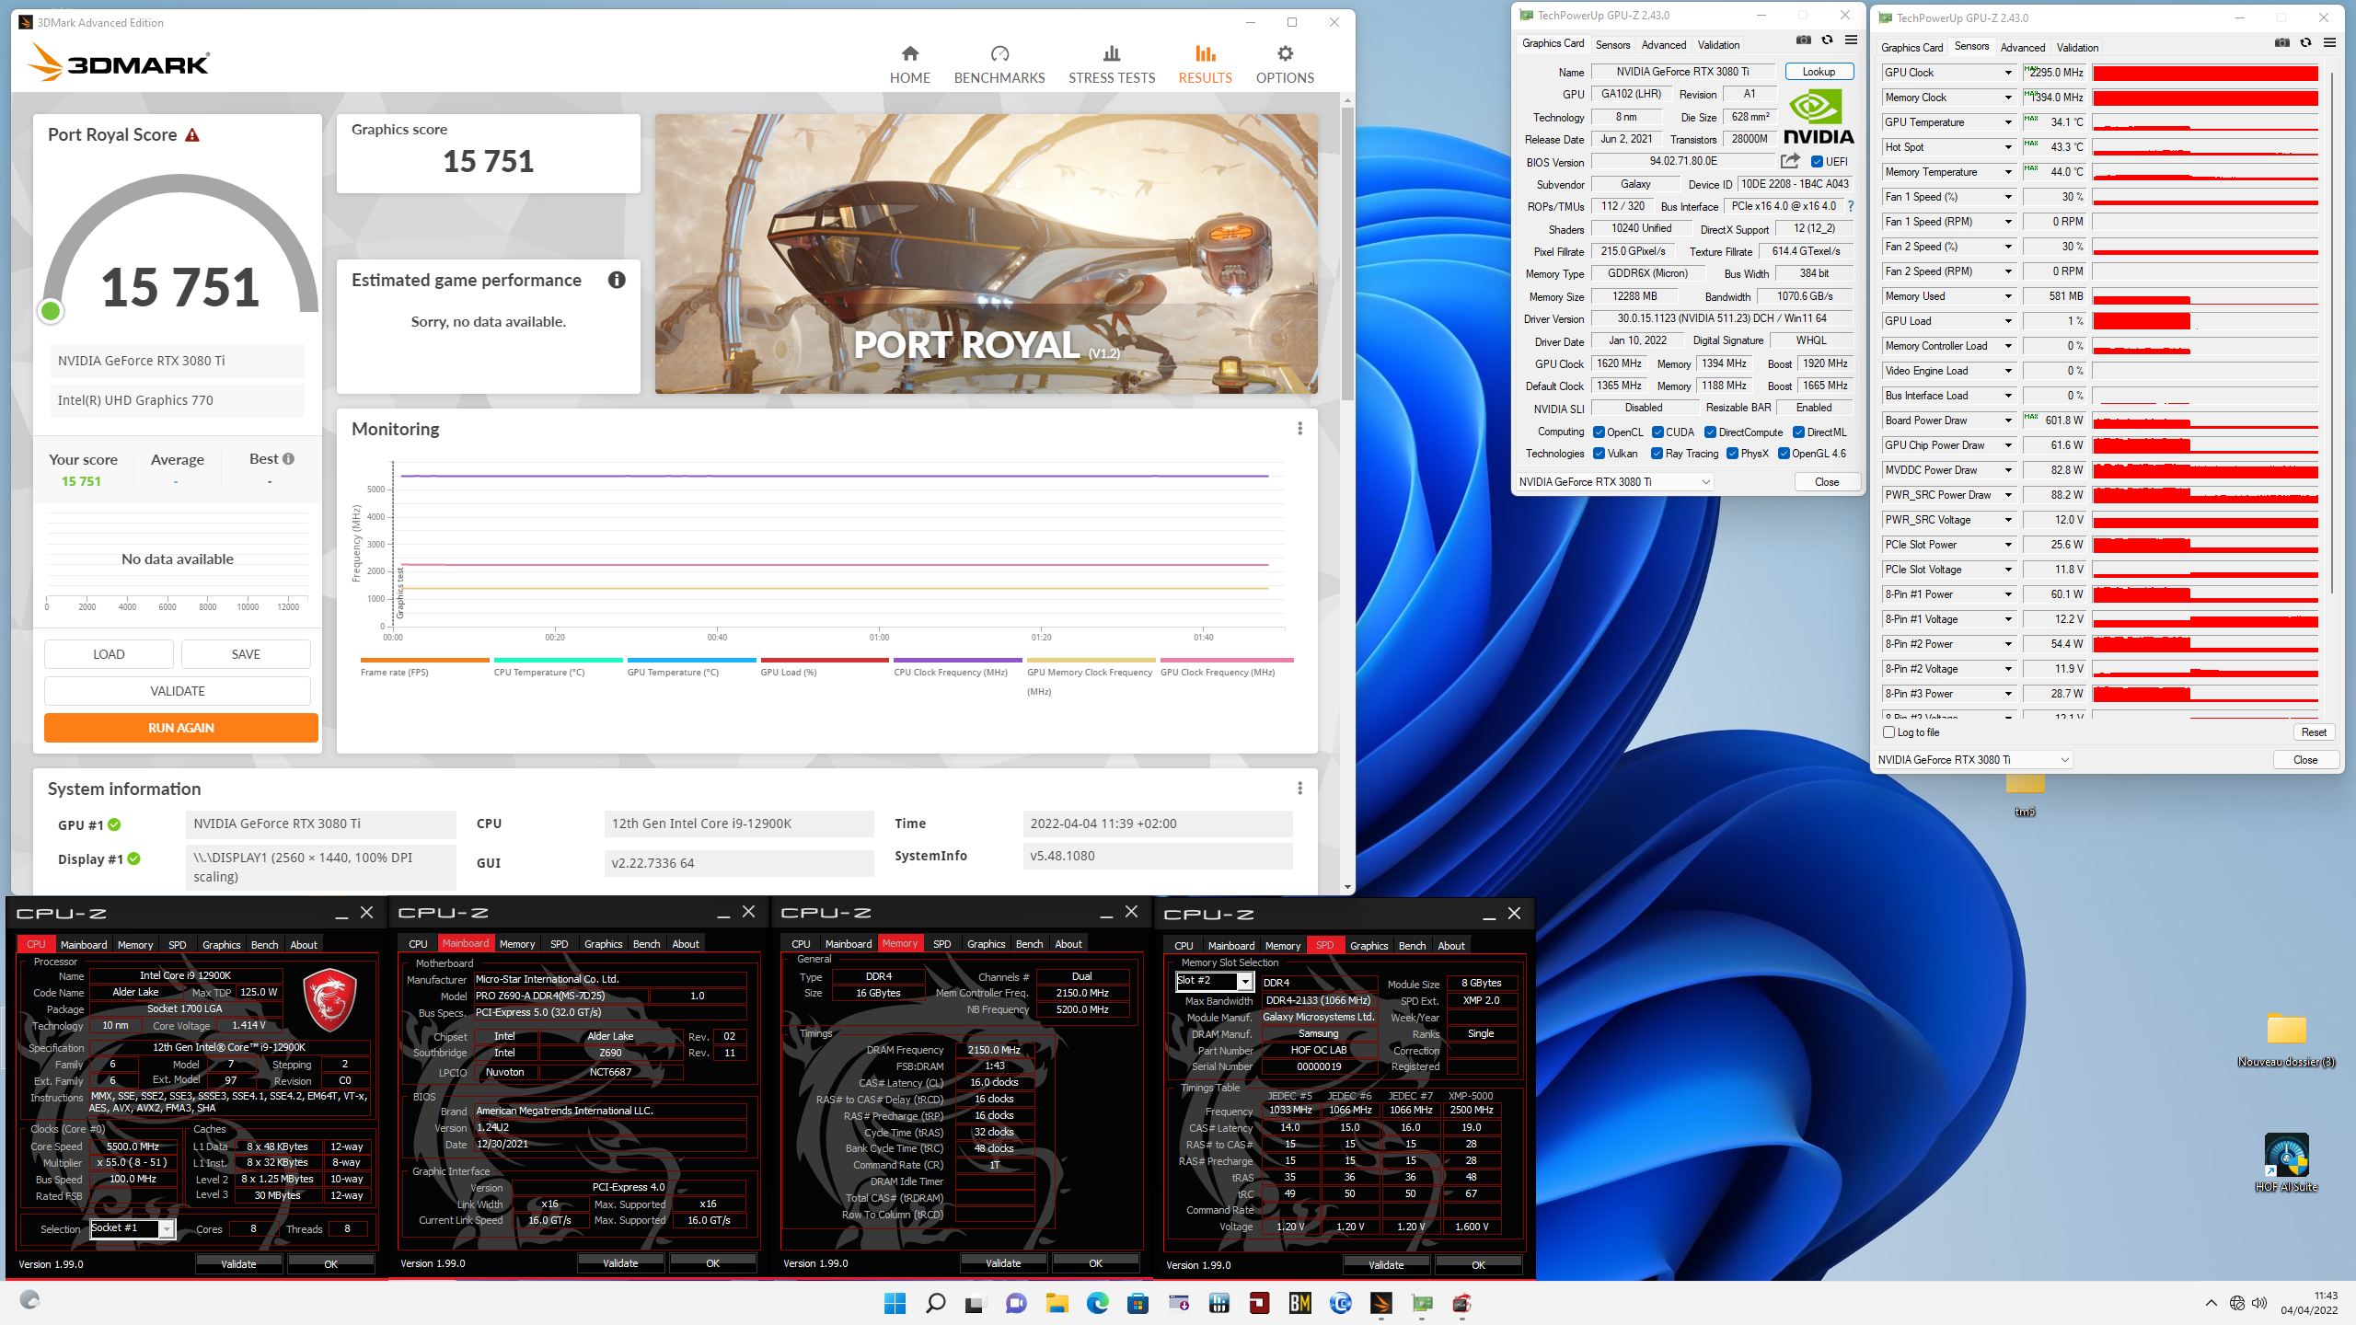Open hamburger menu in GPU-Z Sensors window

(2330, 43)
